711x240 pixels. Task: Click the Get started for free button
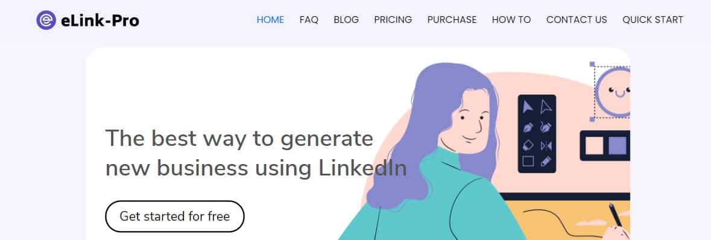pyautogui.click(x=174, y=216)
